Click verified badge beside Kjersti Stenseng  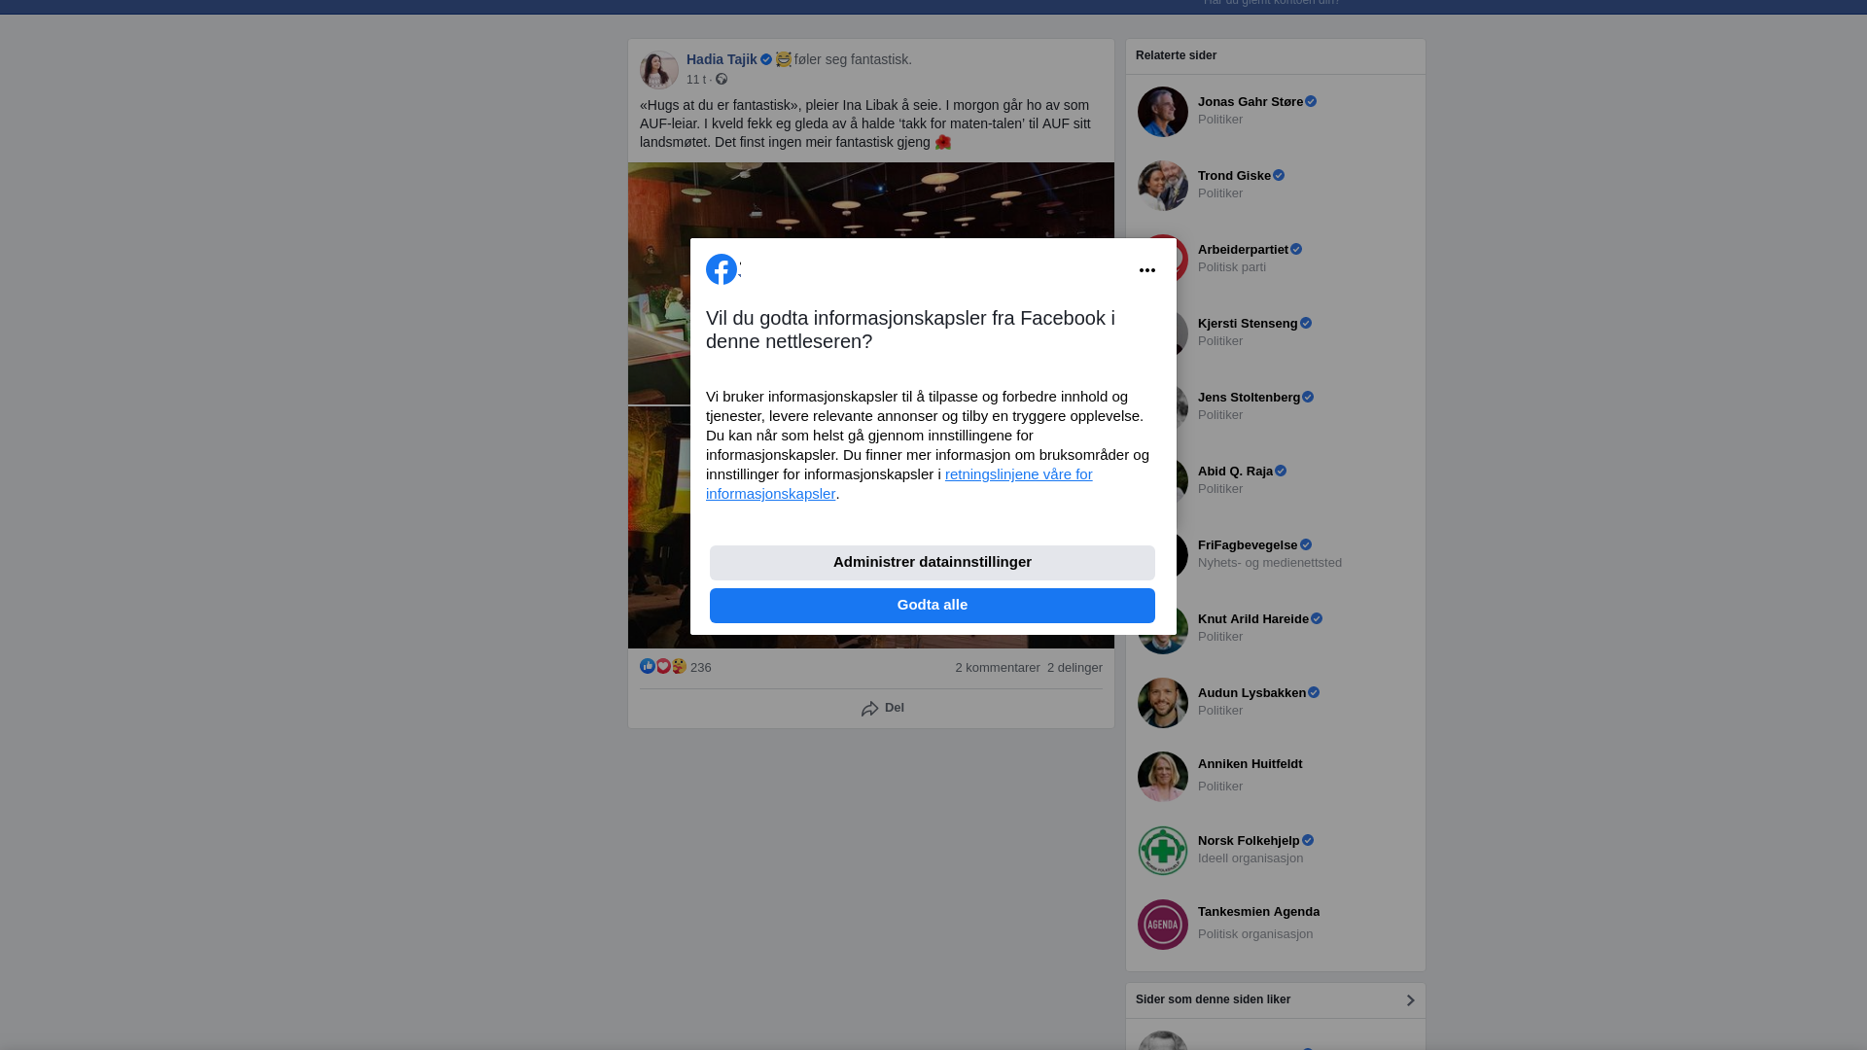(1306, 324)
